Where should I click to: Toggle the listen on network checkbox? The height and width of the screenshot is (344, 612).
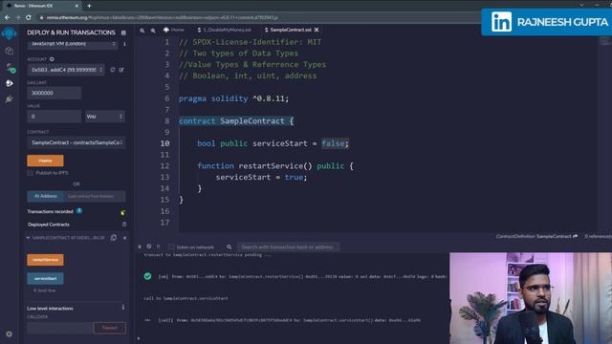click(x=171, y=247)
